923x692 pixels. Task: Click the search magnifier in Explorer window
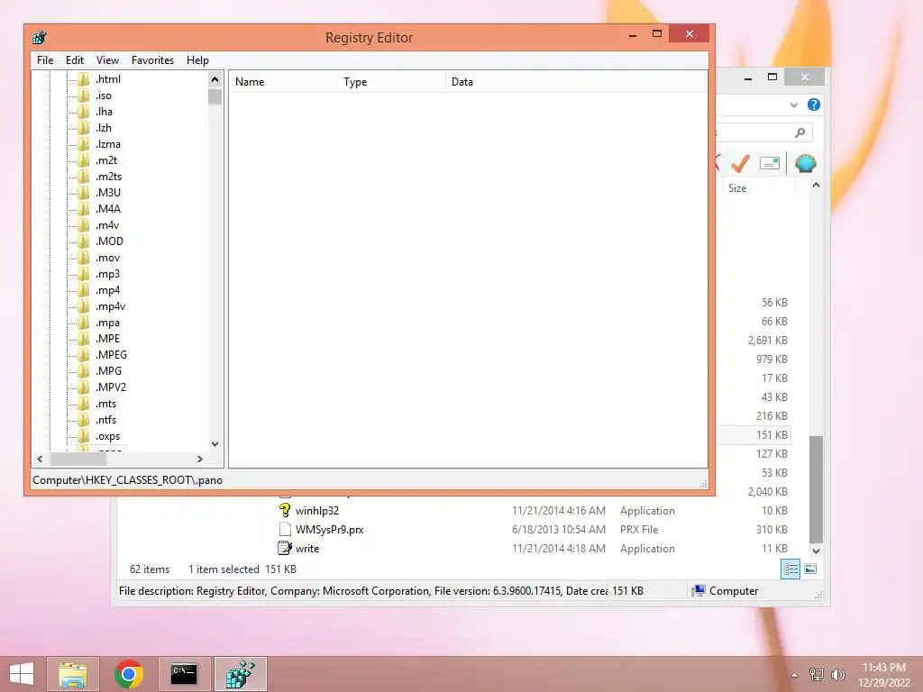(800, 133)
